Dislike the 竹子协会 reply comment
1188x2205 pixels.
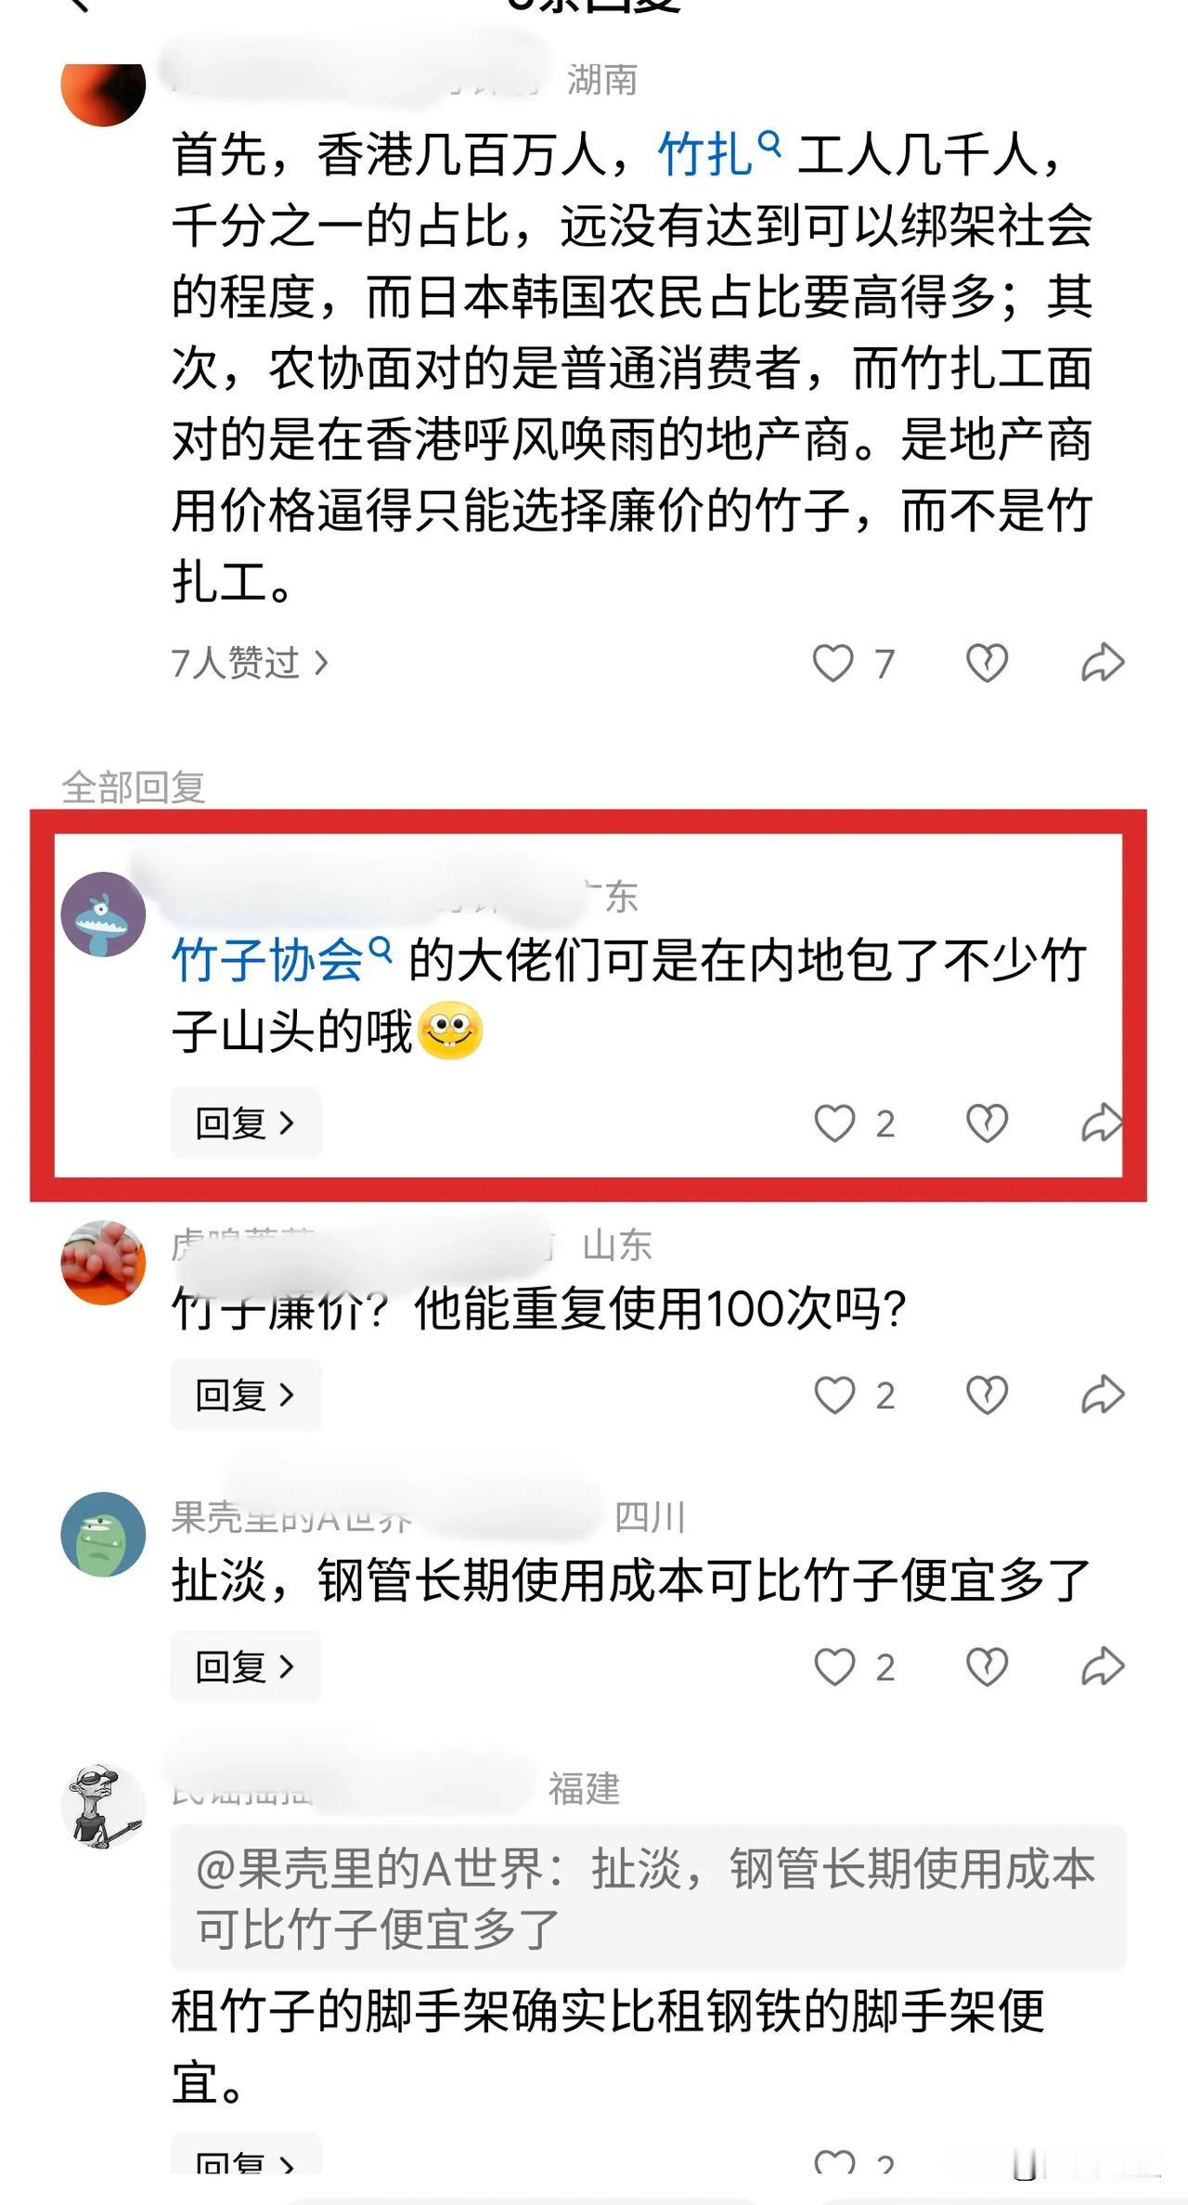click(987, 1123)
